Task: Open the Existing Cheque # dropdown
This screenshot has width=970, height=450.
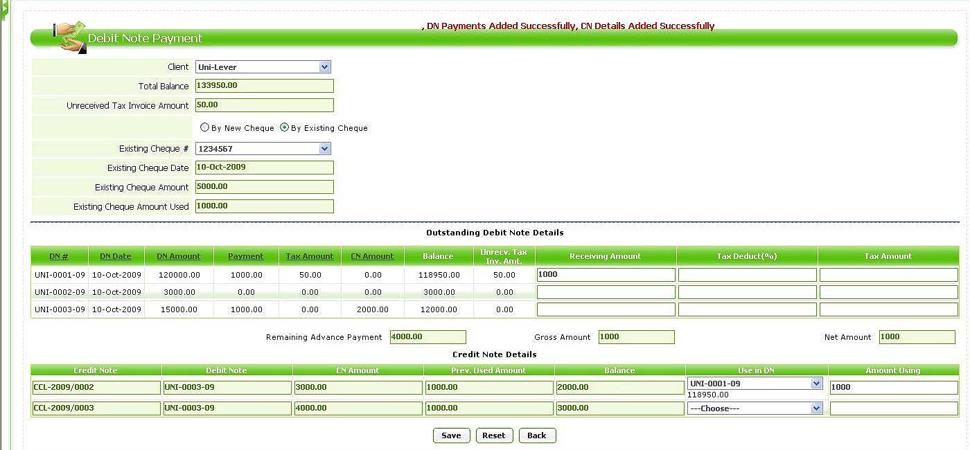Action: pyautogui.click(x=263, y=149)
